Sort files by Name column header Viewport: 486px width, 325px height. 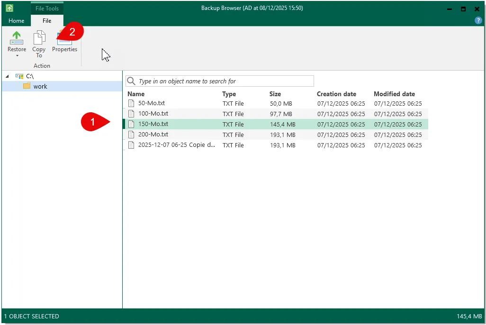click(136, 94)
